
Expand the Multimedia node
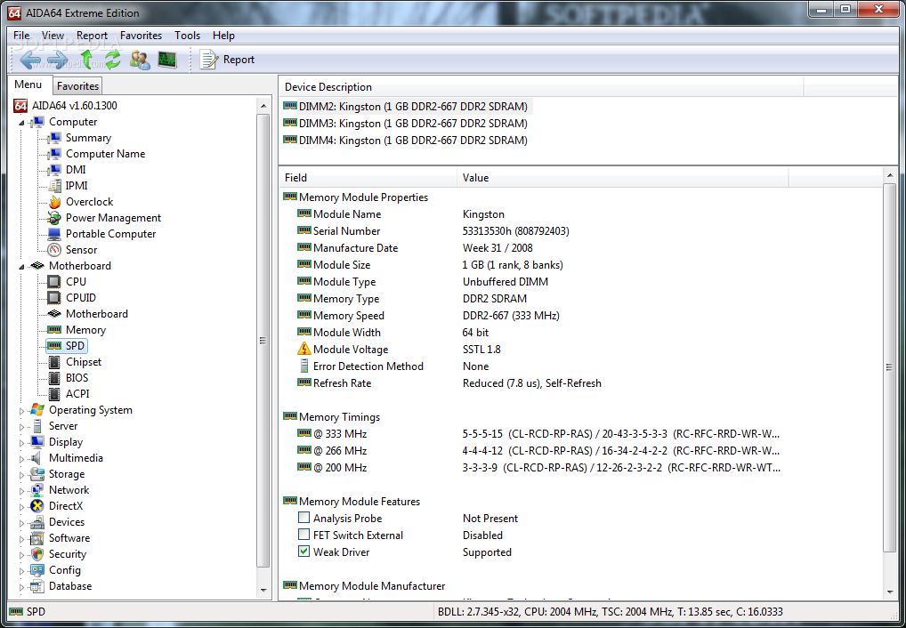pyautogui.click(x=22, y=459)
